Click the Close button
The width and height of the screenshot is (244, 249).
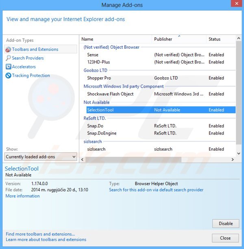(x=225, y=238)
